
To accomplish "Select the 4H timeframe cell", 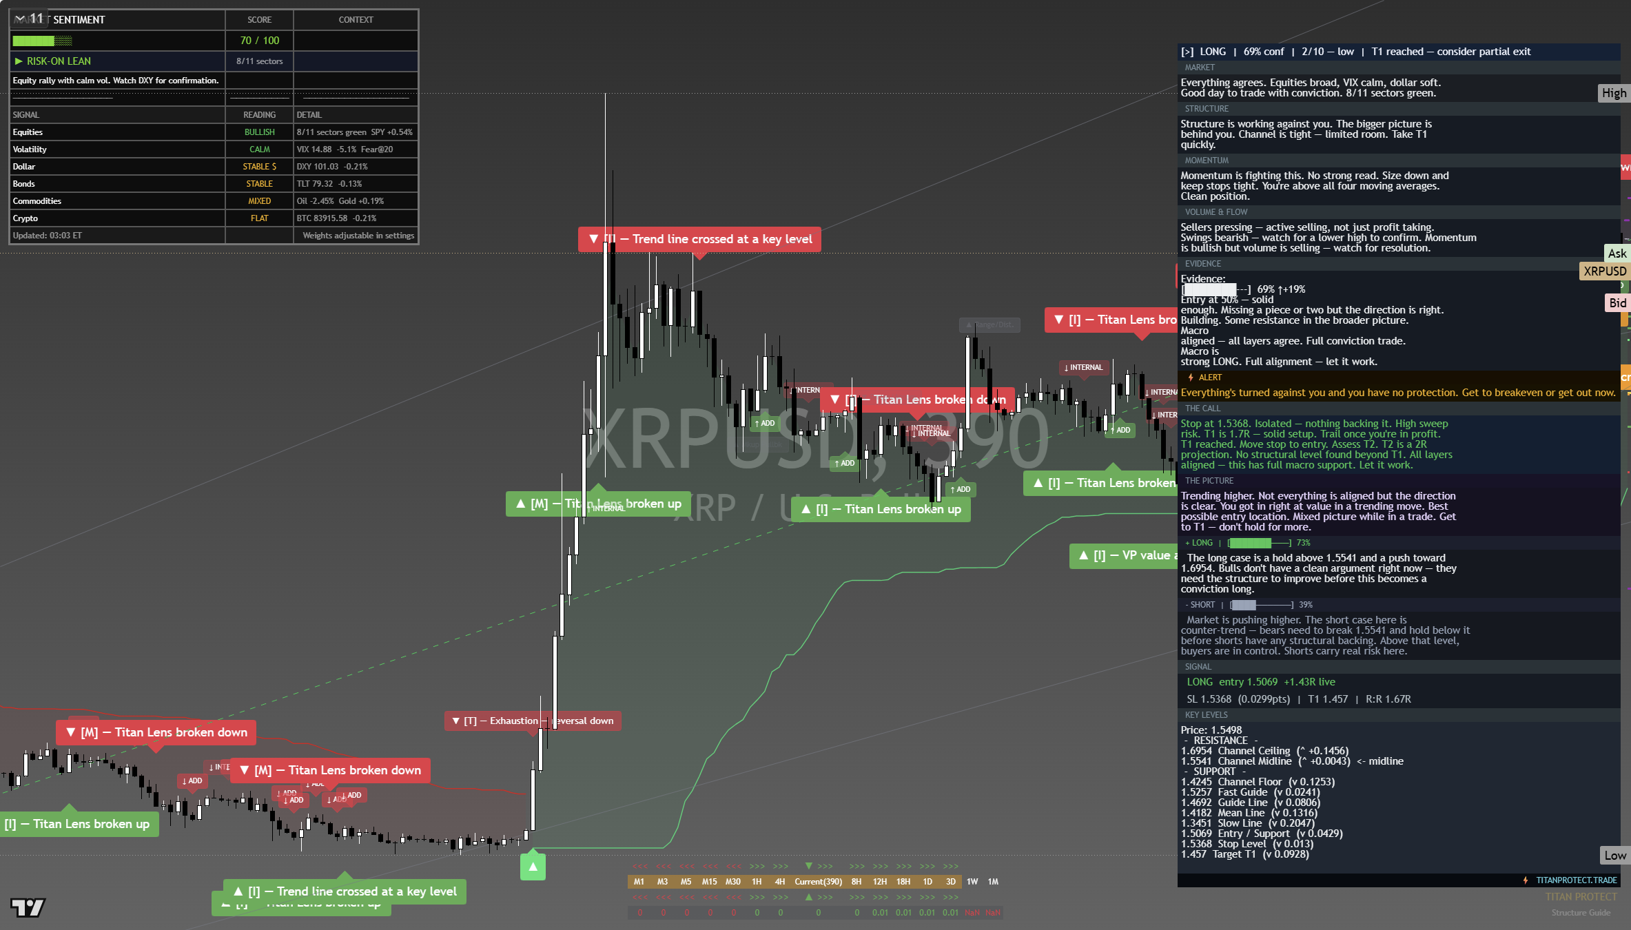I will coord(780,882).
